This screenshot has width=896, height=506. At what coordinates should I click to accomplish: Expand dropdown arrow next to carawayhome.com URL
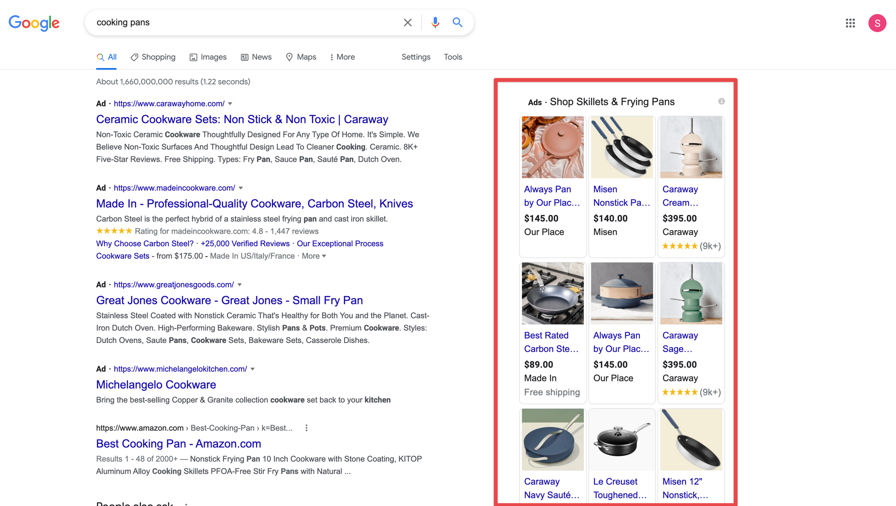click(230, 104)
